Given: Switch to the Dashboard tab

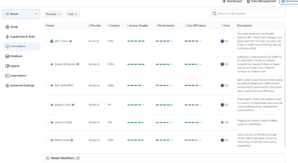Looking at the screenshot, I should pos(232,1).
